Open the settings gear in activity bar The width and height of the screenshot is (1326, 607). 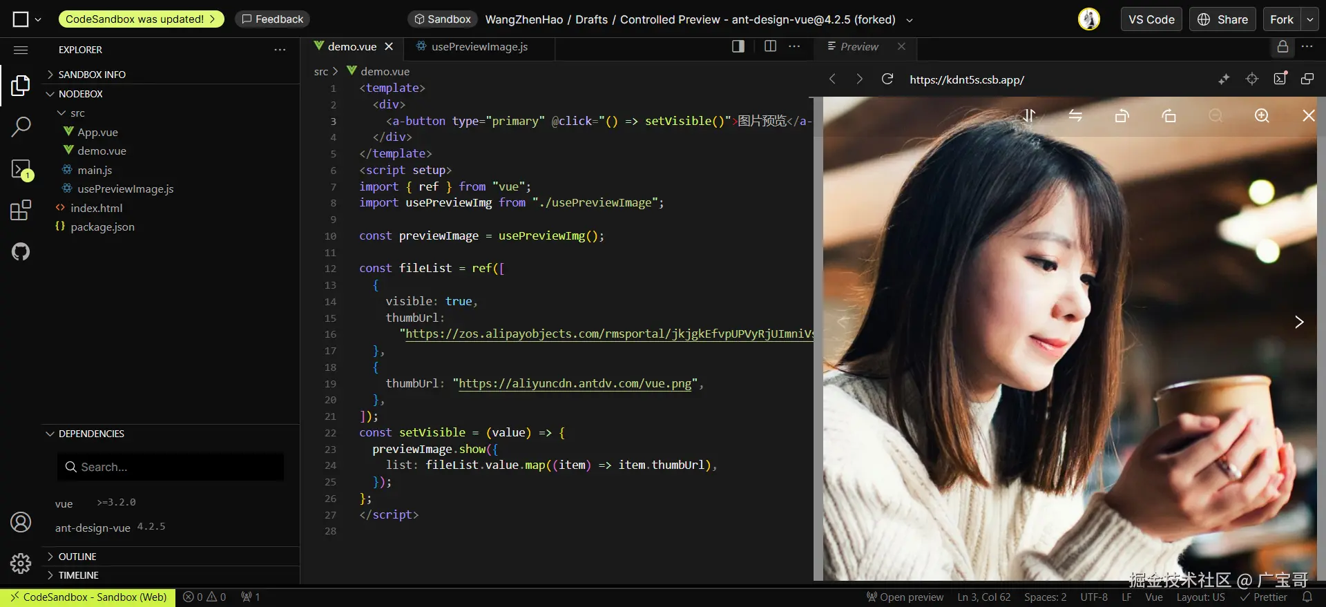(x=21, y=563)
